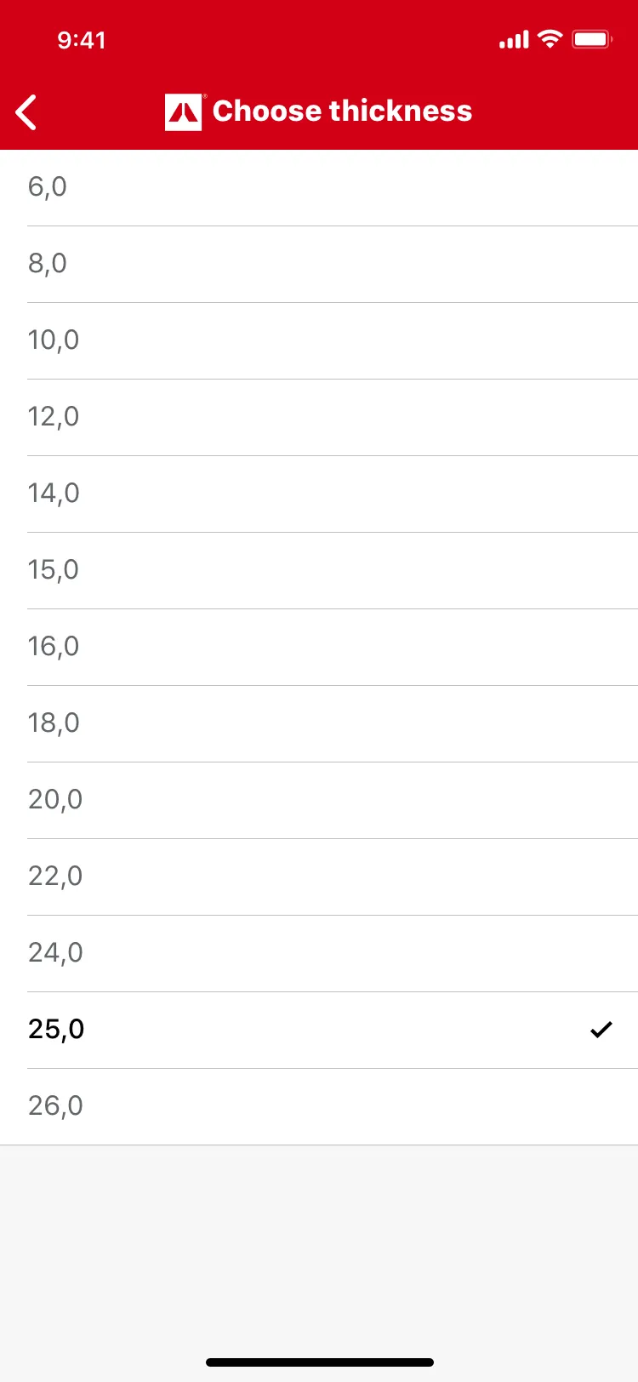Select thickness 6,0
This screenshot has height=1382, width=638.
319,187
